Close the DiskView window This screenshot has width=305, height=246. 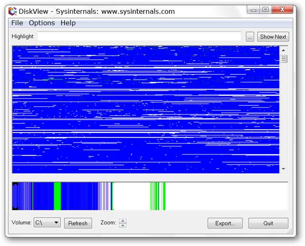click(282, 10)
